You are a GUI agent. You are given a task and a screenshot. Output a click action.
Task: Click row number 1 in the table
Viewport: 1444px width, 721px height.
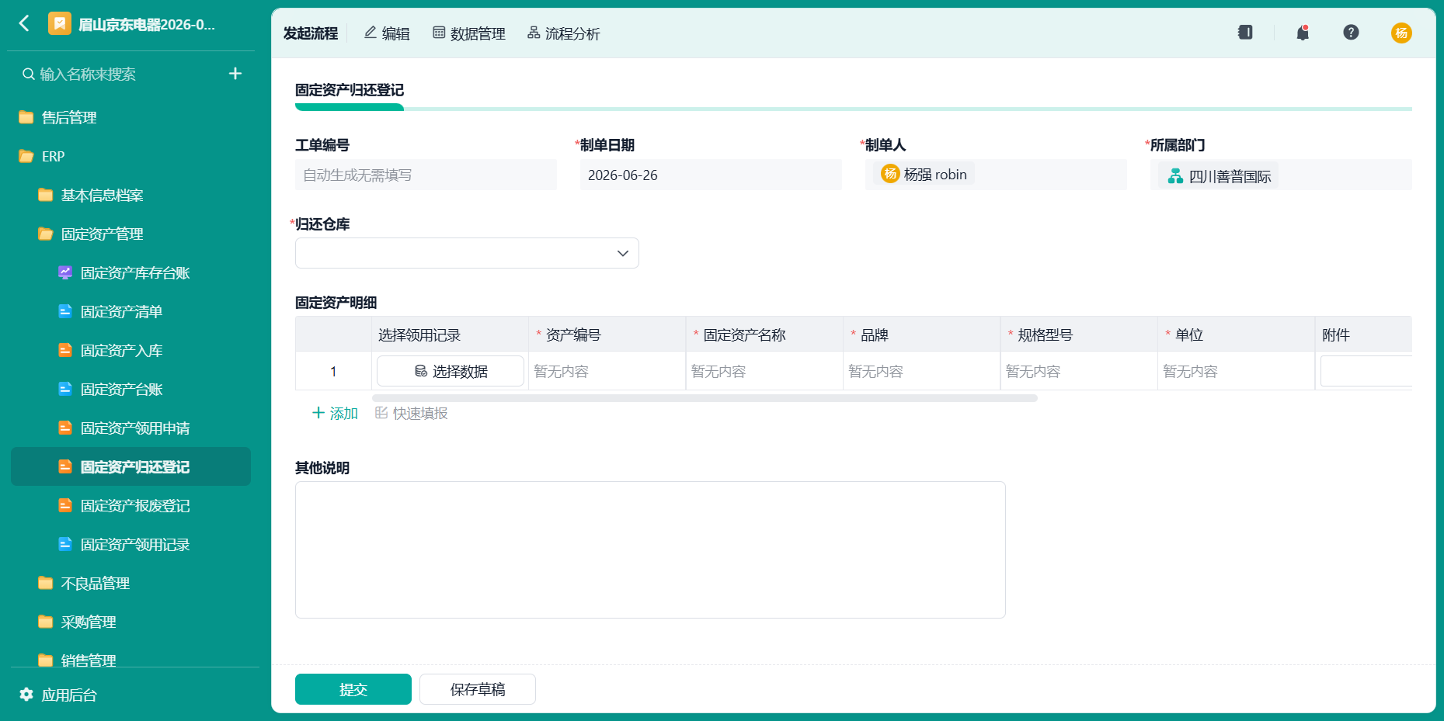click(333, 371)
